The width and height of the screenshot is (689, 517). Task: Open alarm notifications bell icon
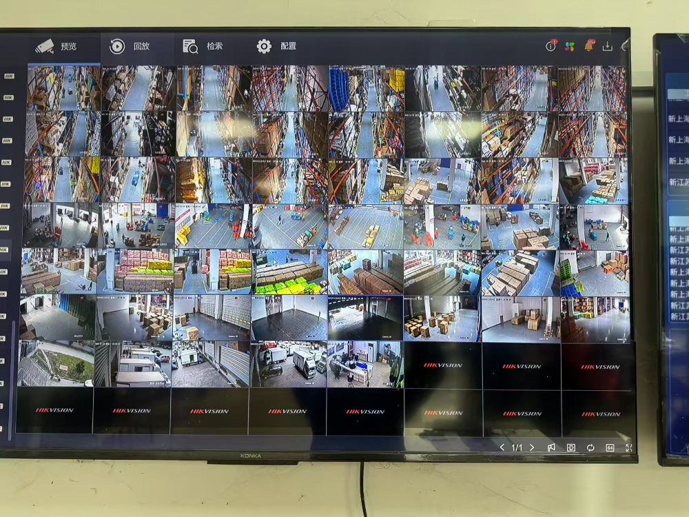tap(589, 45)
